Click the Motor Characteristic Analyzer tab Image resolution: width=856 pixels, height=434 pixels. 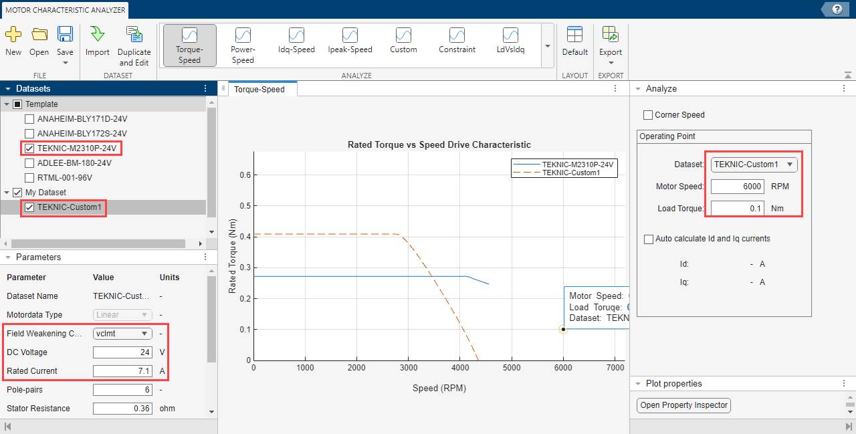65,10
